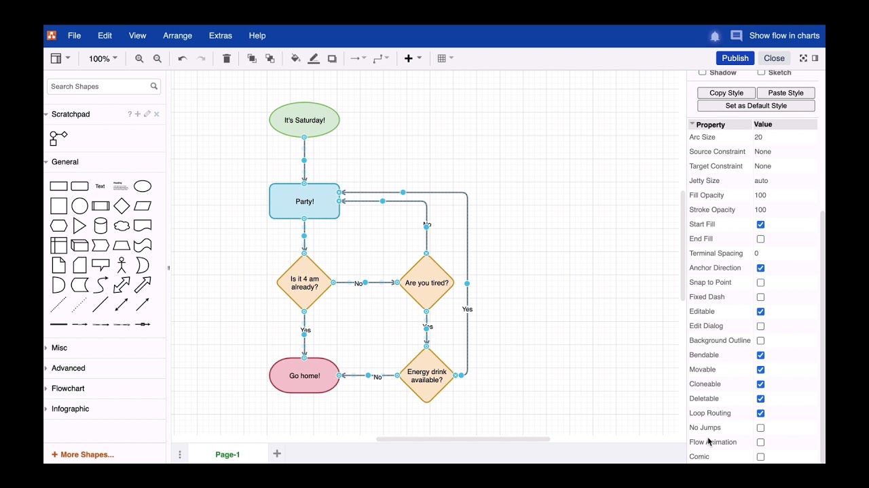Switch to the Page-1 tab
Image resolution: width=869 pixels, height=488 pixels.
tap(227, 455)
